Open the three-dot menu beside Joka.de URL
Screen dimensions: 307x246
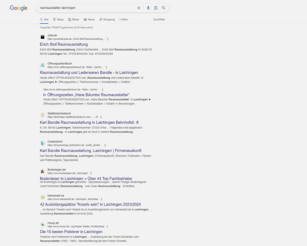tap(108, 39)
